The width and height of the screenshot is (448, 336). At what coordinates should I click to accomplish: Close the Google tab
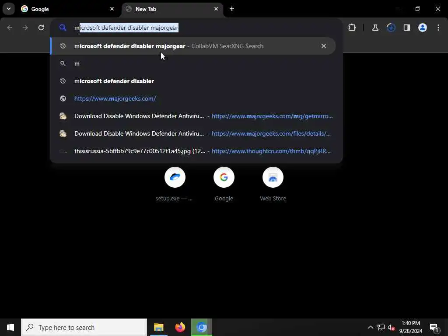[112, 9]
